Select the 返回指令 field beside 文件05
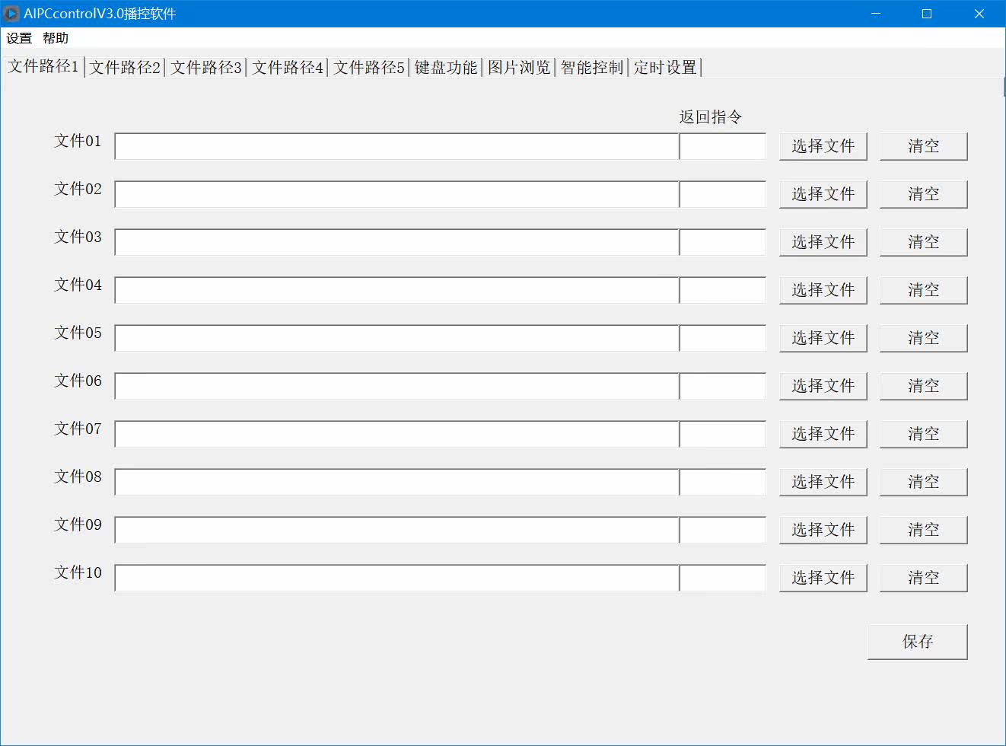This screenshot has width=1006, height=746. coord(723,338)
